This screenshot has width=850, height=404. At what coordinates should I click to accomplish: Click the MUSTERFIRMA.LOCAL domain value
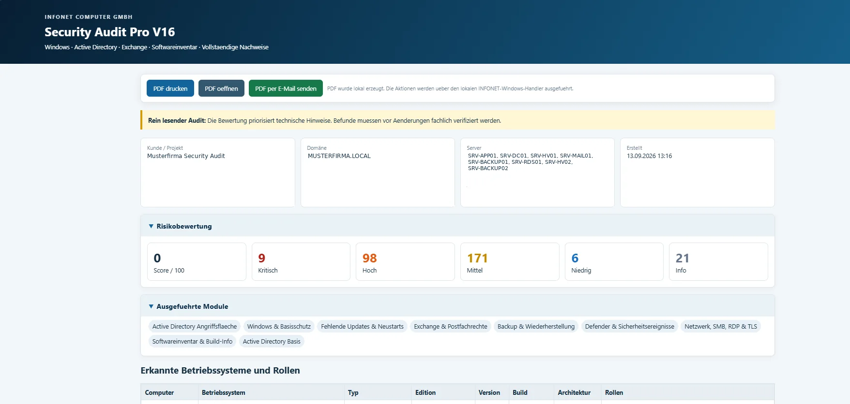339,156
